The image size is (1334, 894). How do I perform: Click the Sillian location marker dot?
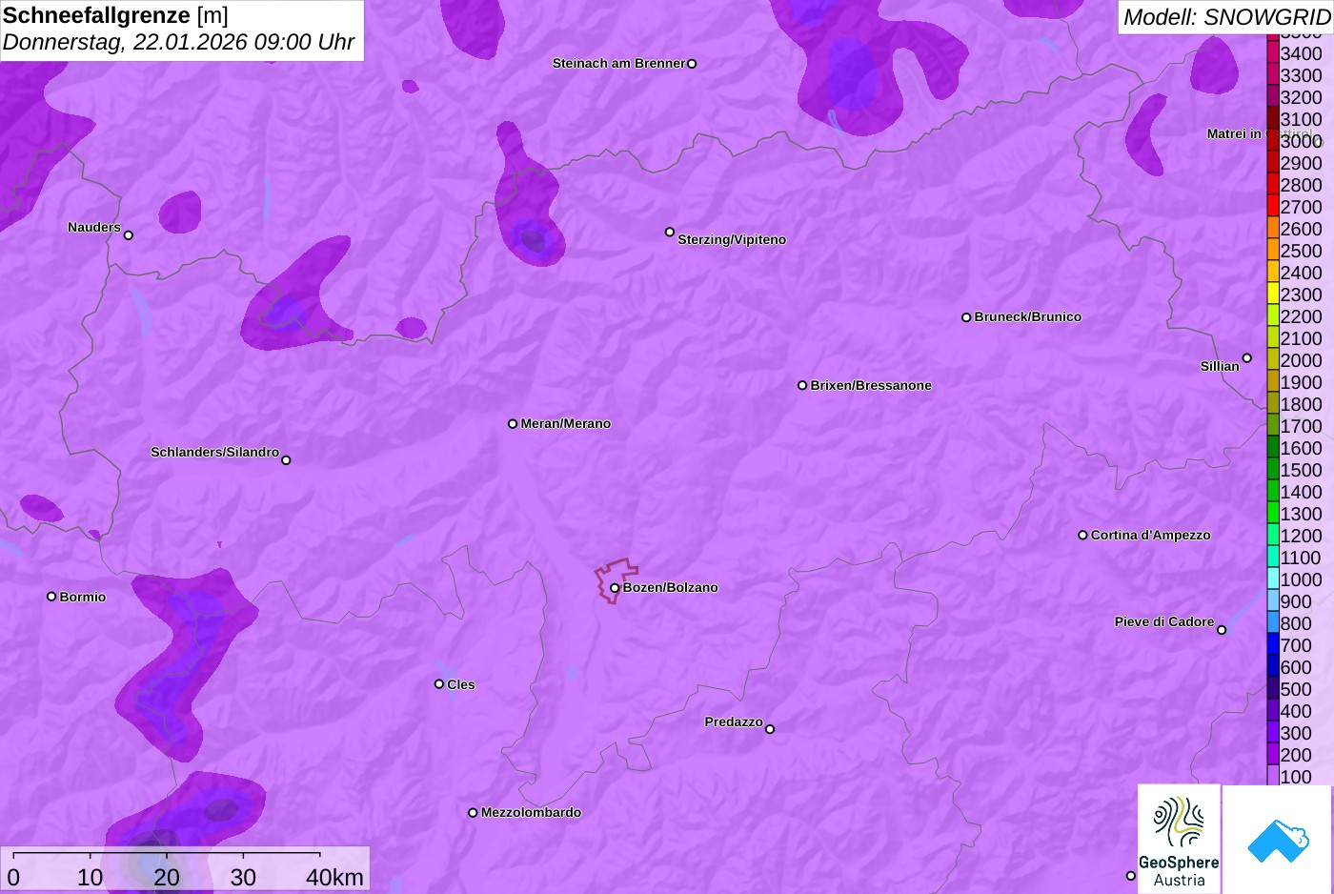coord(1247,358)
